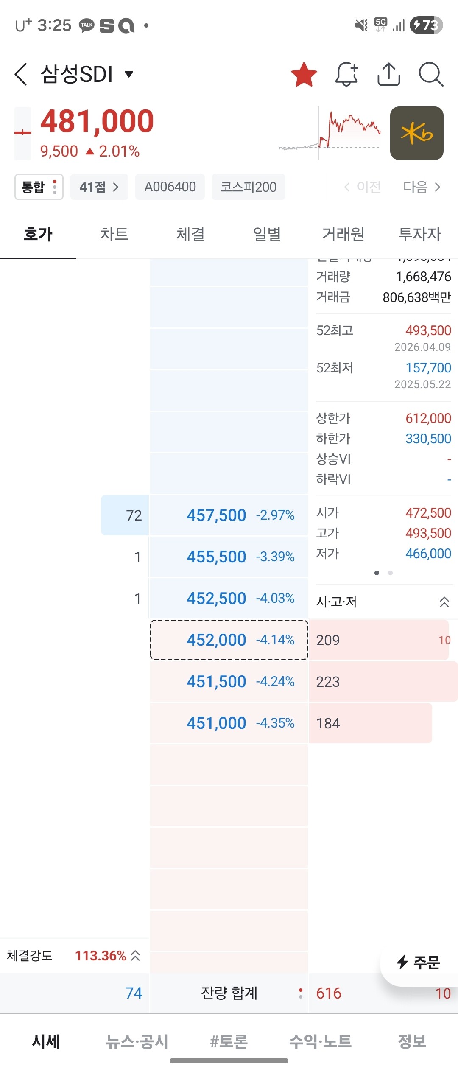The width and height of the screenshot is (458, 1069).
Task: Open the price alert bell icon
Action: click(346, 74)
